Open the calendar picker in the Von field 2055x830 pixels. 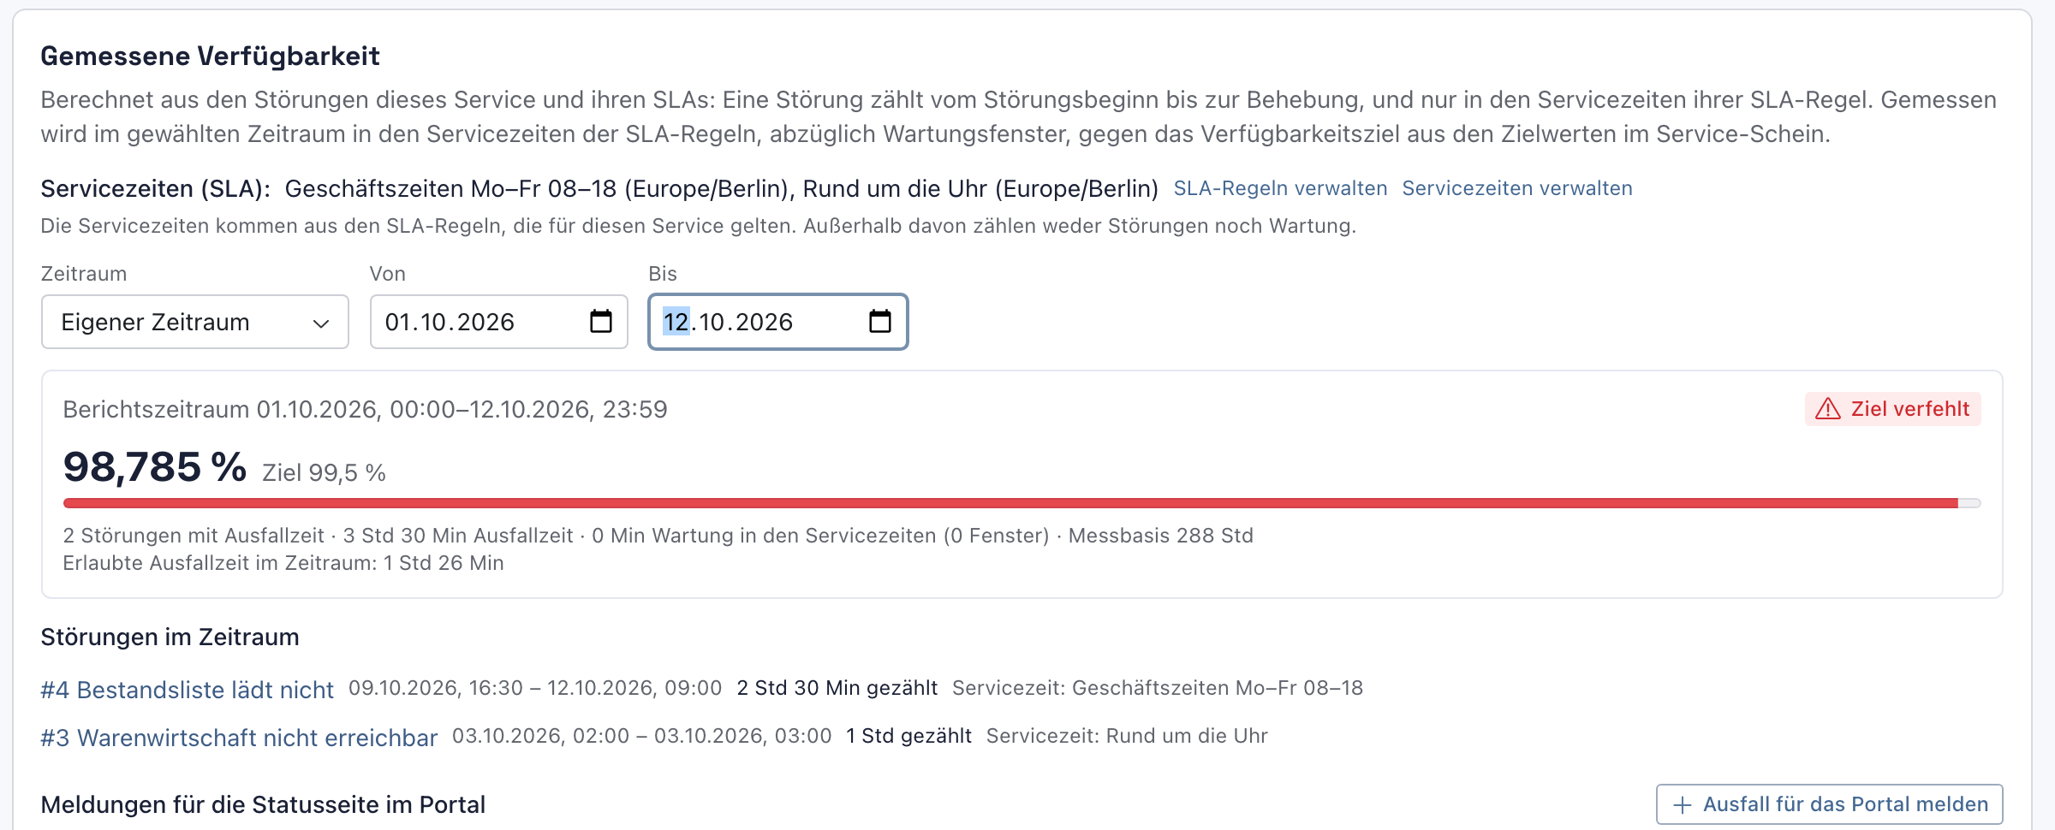601,322
